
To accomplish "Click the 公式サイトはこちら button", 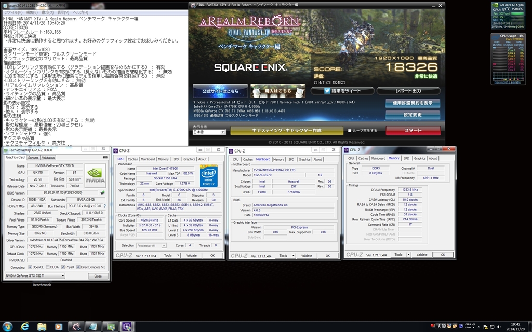I will click(x=220, y=91).
